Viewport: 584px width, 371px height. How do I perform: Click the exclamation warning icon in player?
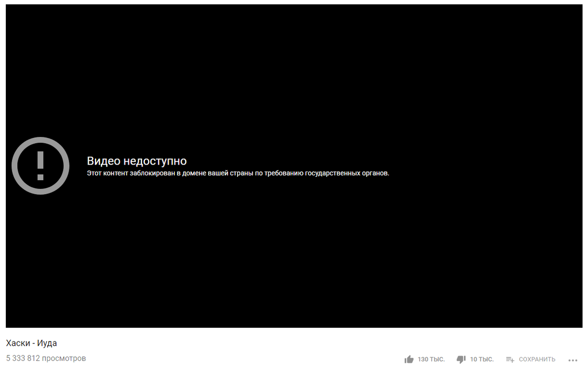[x=40, y=166]
